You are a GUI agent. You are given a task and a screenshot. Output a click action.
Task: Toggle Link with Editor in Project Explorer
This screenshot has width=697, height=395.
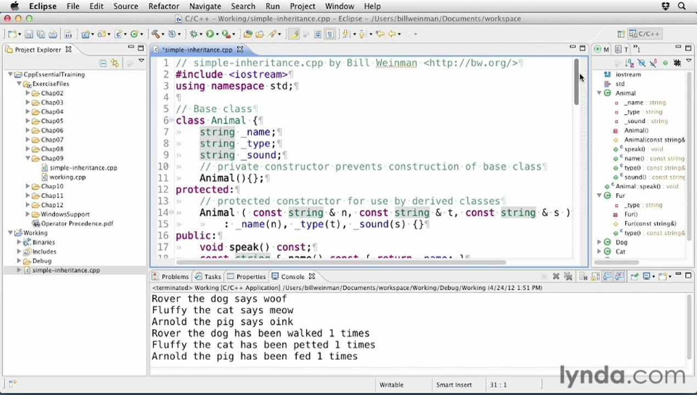(115, 63)
